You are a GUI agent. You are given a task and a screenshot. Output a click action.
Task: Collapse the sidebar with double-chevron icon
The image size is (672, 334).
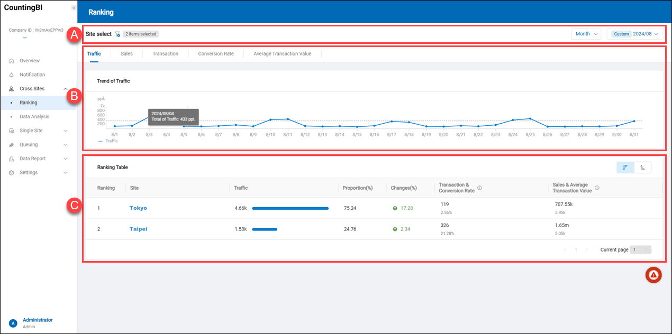[x=74, y=8]
